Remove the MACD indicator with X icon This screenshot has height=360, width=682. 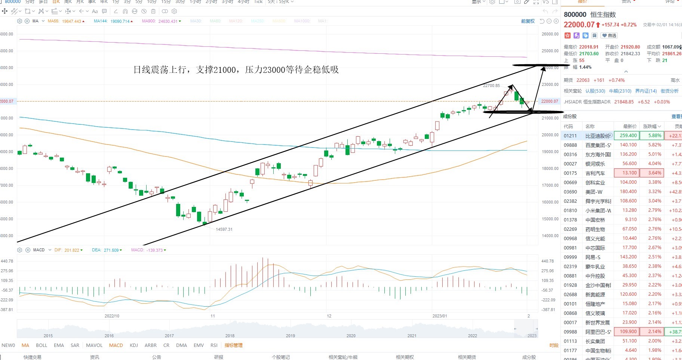28,250
